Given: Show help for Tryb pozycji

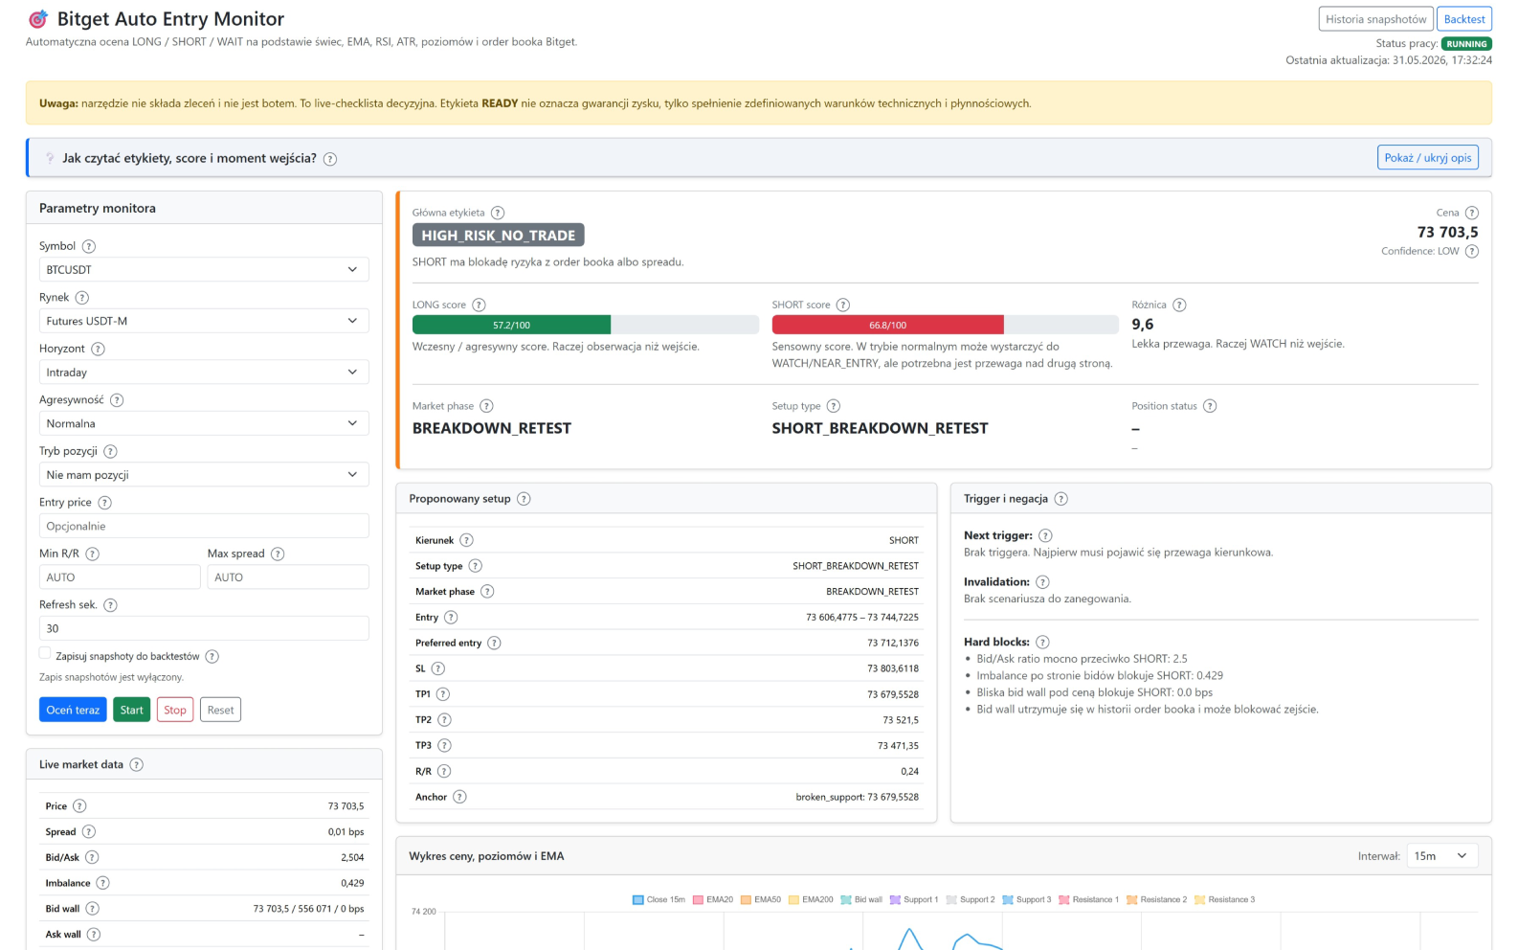Looking at the screenshot, I should 110,451.
